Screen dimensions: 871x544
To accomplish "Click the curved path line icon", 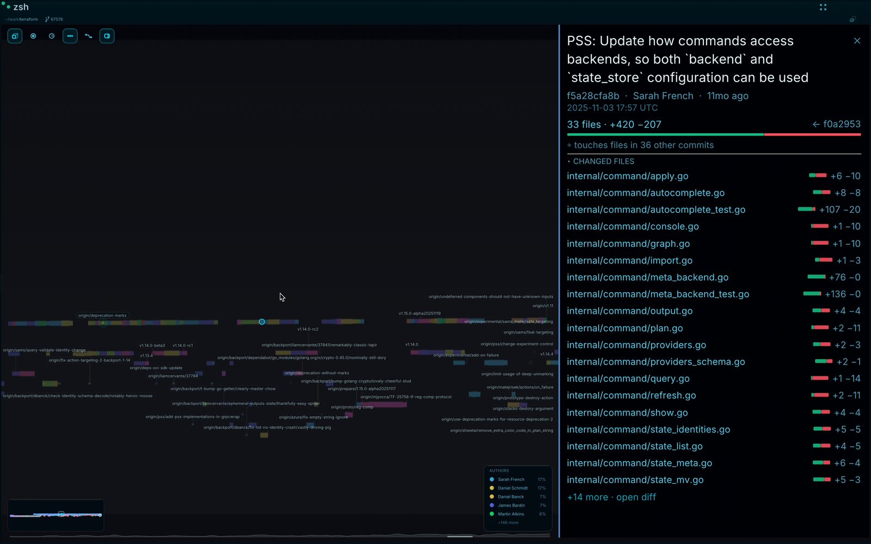I will (89, 36).
